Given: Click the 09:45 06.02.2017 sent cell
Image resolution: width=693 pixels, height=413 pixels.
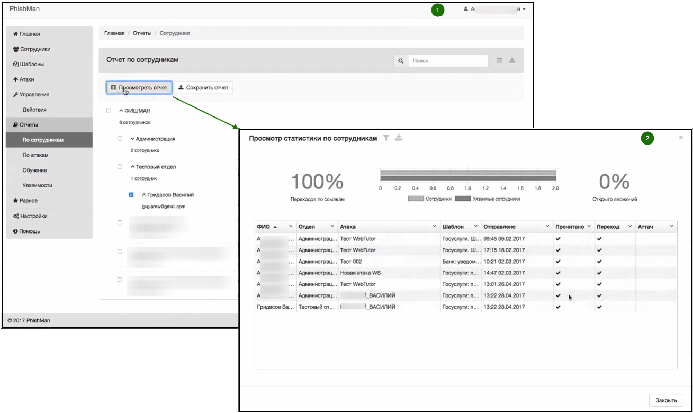Looking at the screenshot, I should click(x=517, y=239).
